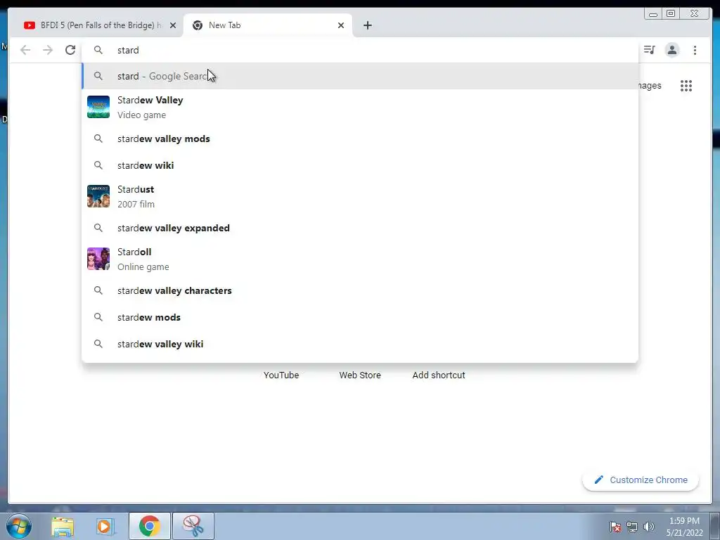Select the Stardust 2007 film suggestion
Image resolution: width=720 pixels, height=540 pixels.
coord(360,197)
